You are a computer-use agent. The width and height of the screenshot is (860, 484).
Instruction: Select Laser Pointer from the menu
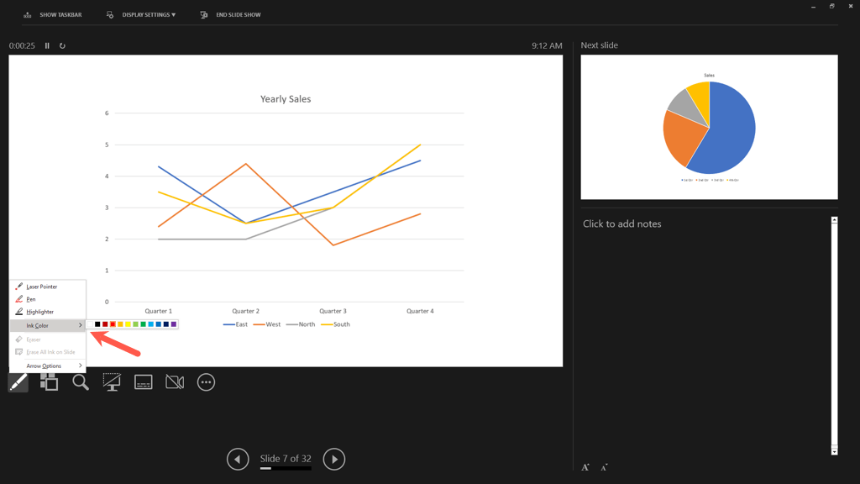click(48, 287)
